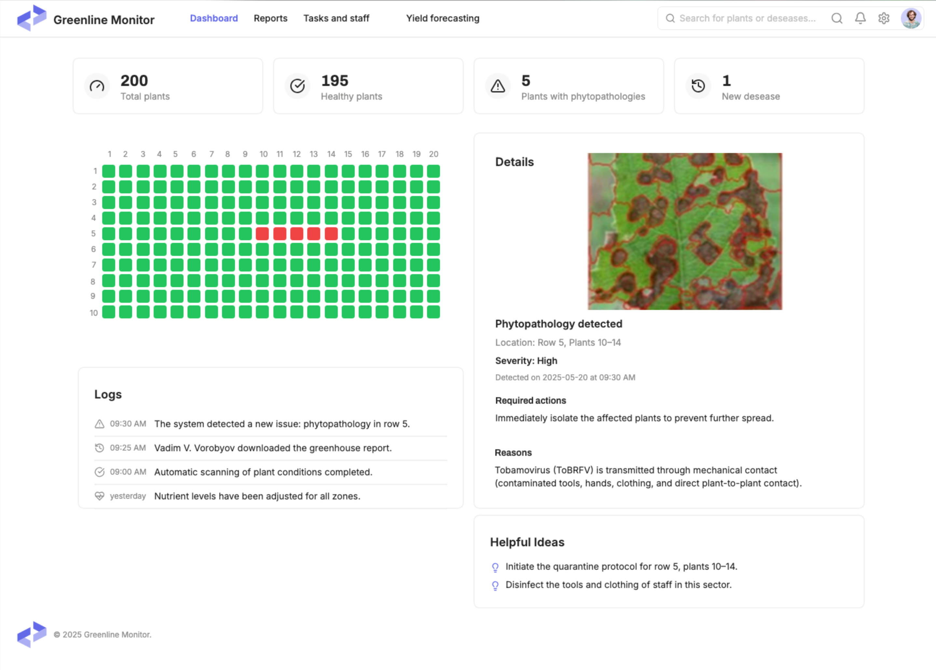Click 'Severity: High' text
The image size is (936, 670).
point(526,361)
